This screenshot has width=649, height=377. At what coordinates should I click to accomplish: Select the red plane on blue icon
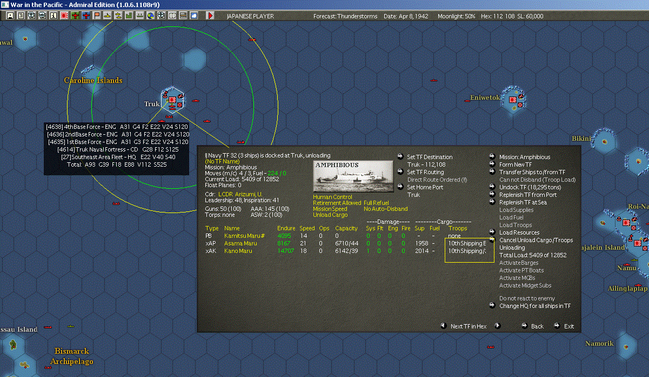coord(86,16)
